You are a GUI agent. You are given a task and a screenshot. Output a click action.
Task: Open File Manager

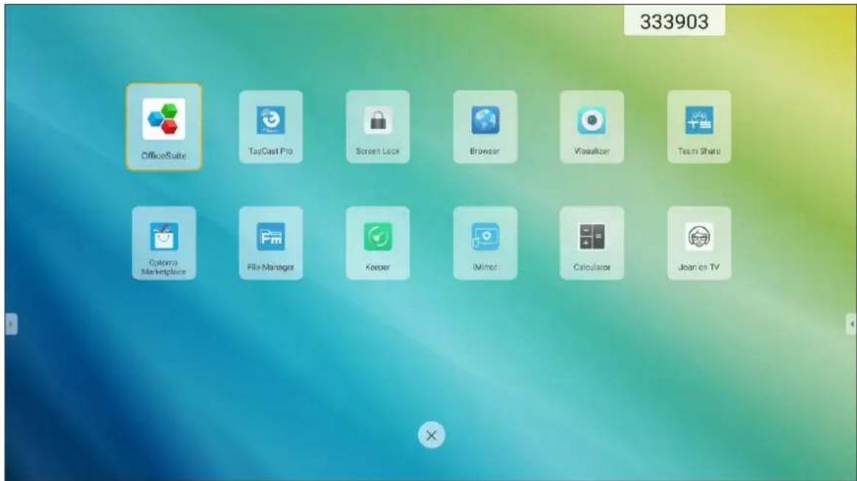point(271,243)
